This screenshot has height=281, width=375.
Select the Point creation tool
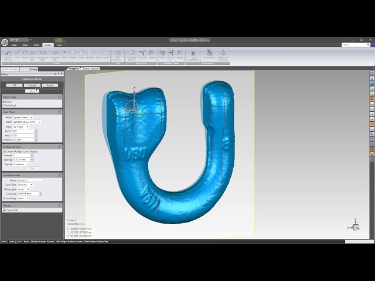click(64, 54)
